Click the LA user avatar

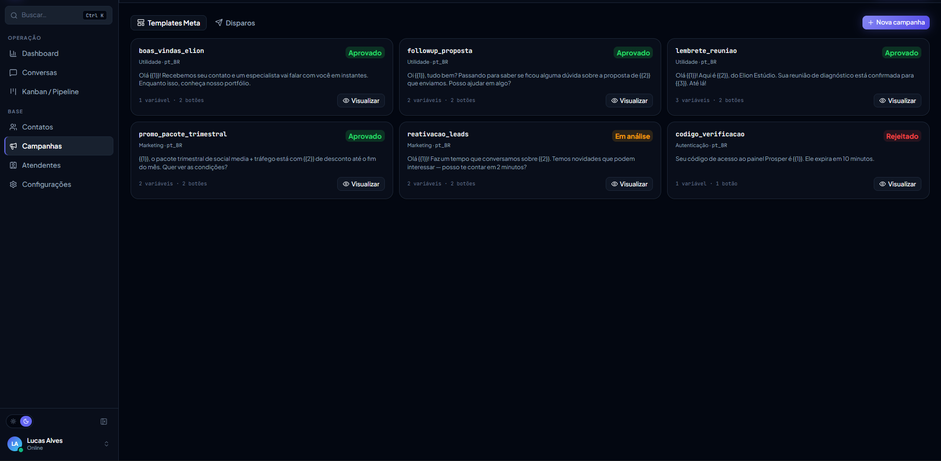point(15,444)
